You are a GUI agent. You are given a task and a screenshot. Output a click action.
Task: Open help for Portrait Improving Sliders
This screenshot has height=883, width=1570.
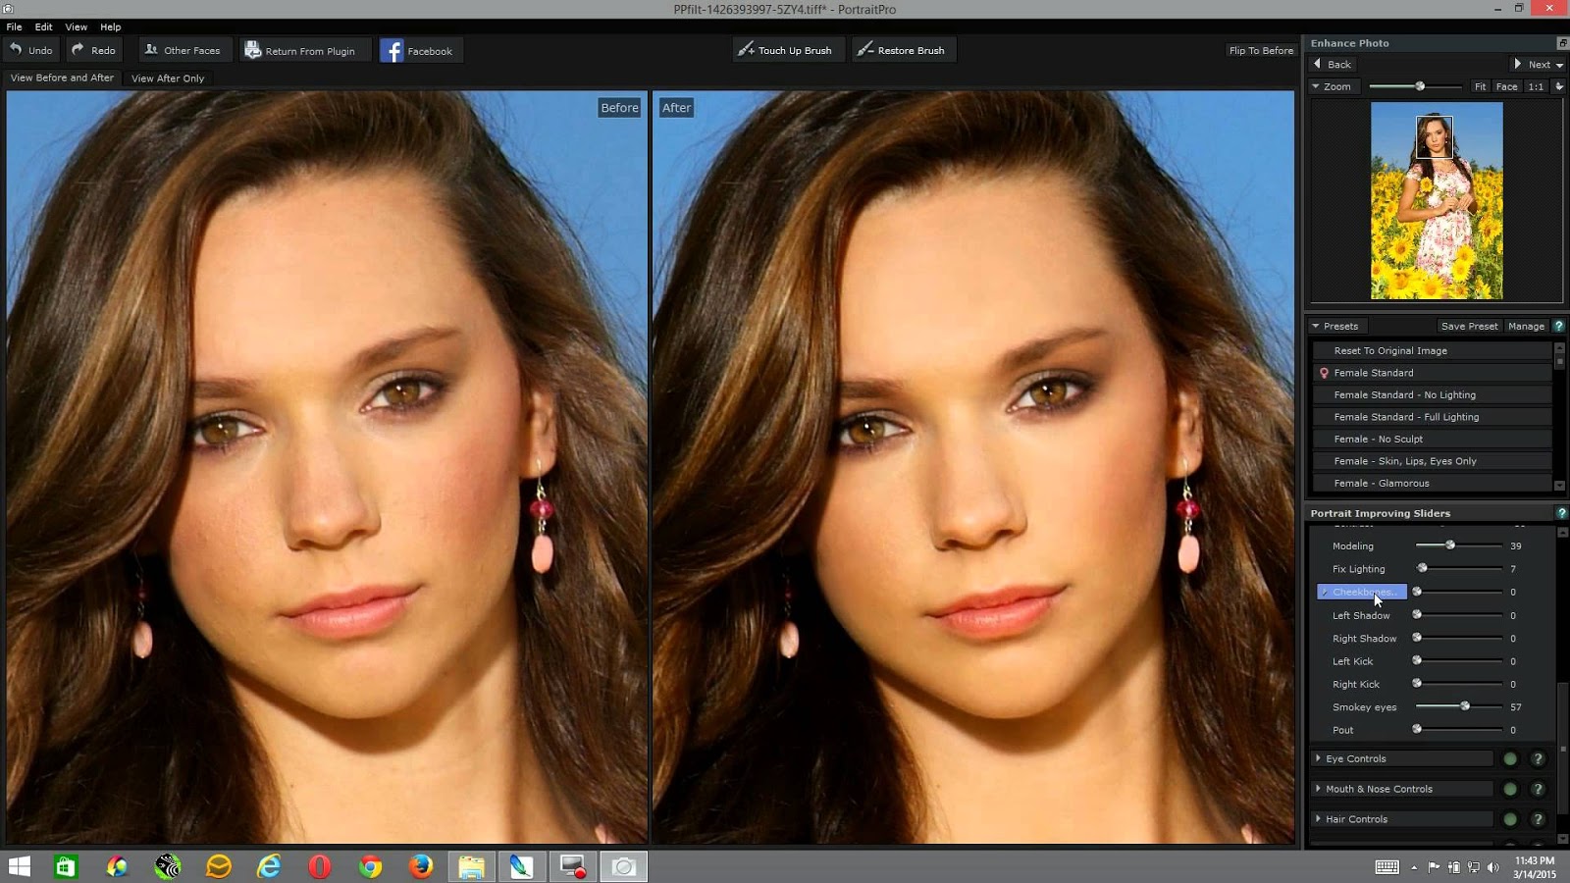(1561, 513)
